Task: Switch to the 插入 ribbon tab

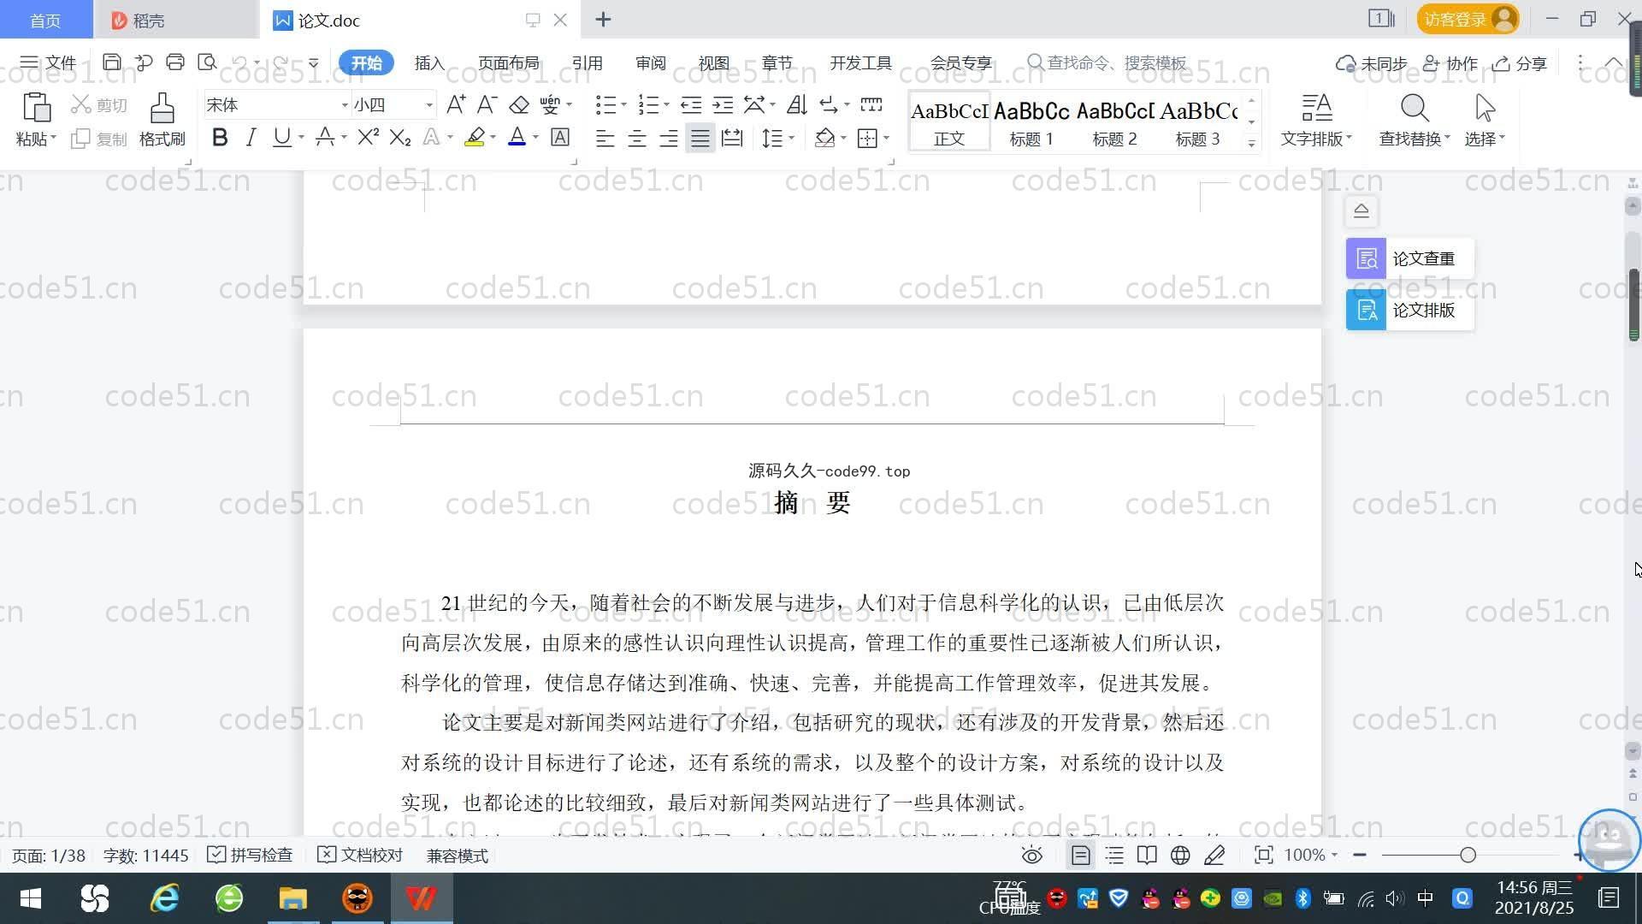Action: pyautogui.click(x=429, y=63)
